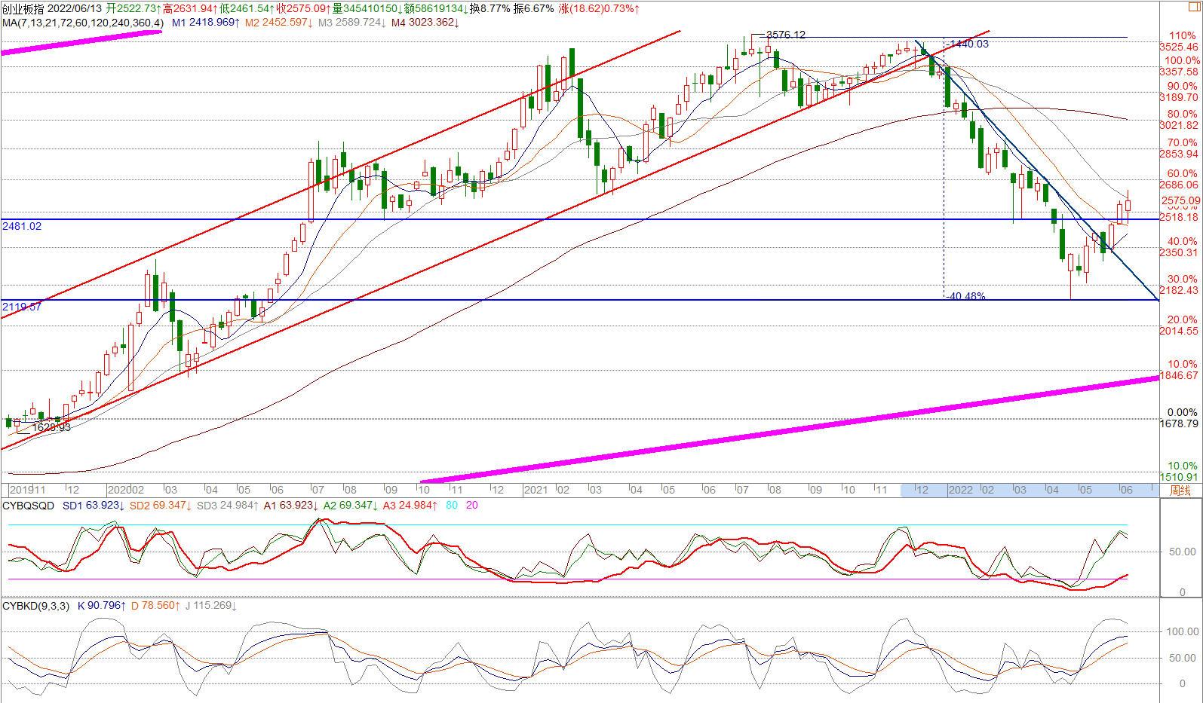Viewport: 1203px width, 703px height.
Task: Click the CYBKD(9,3,3) indicator name
Action: pyautogui.click(x=36, y=606)
